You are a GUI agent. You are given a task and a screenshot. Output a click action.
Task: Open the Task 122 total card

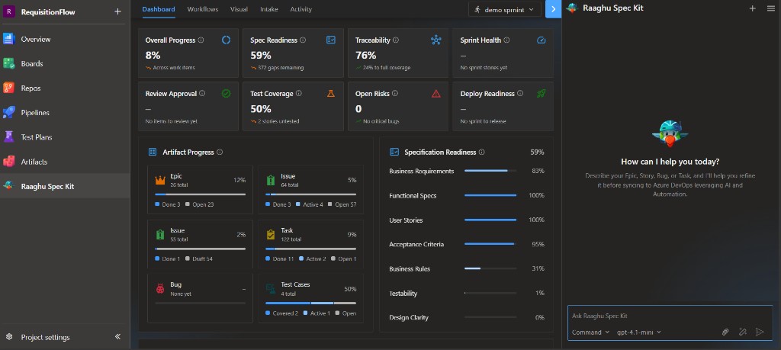(311, 244)
